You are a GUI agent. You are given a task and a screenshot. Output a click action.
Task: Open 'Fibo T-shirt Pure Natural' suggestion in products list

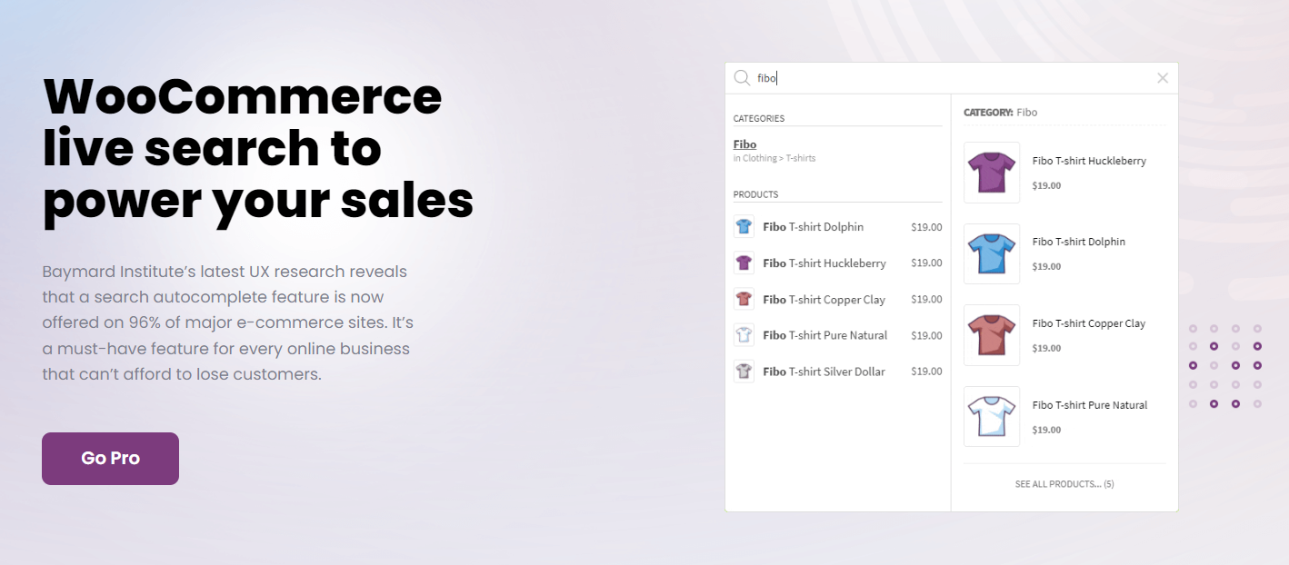(825, 335)
